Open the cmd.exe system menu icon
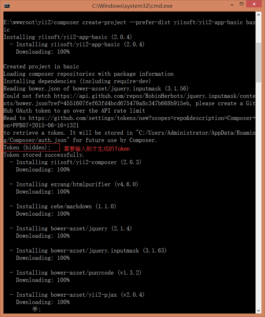 pos(7,6)
